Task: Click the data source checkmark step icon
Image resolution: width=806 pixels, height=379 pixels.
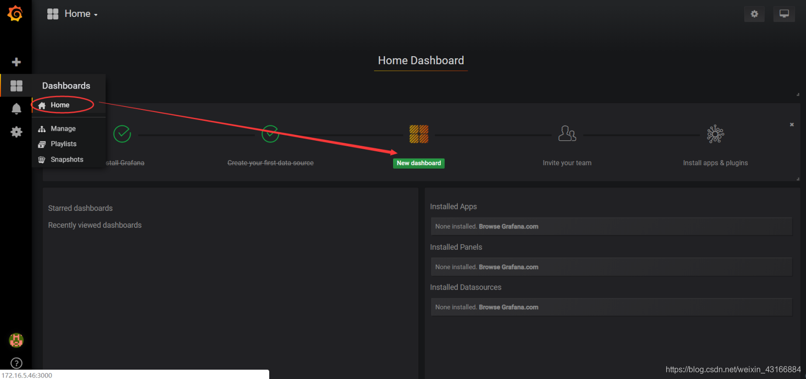Action: (x=270, y=134)
